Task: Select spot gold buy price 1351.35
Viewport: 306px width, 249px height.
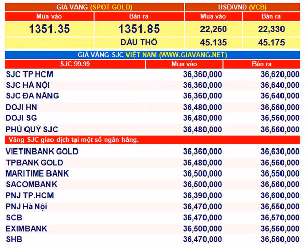Action: pos(49,29)
